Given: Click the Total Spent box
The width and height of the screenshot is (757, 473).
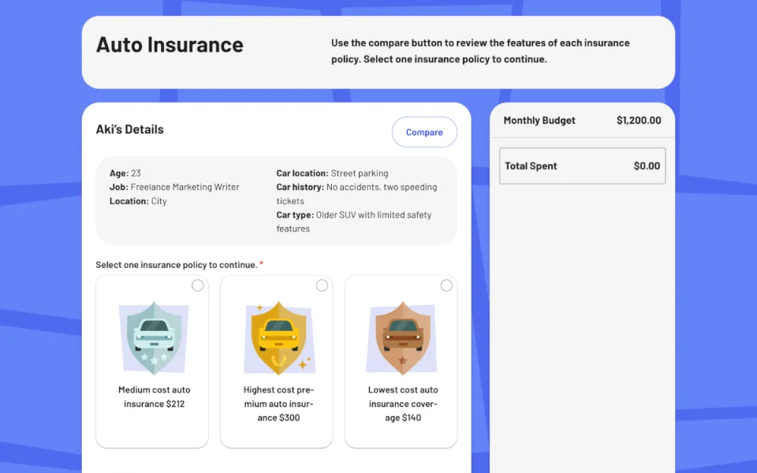Looking at the screenshot, I should coord(582,166).
